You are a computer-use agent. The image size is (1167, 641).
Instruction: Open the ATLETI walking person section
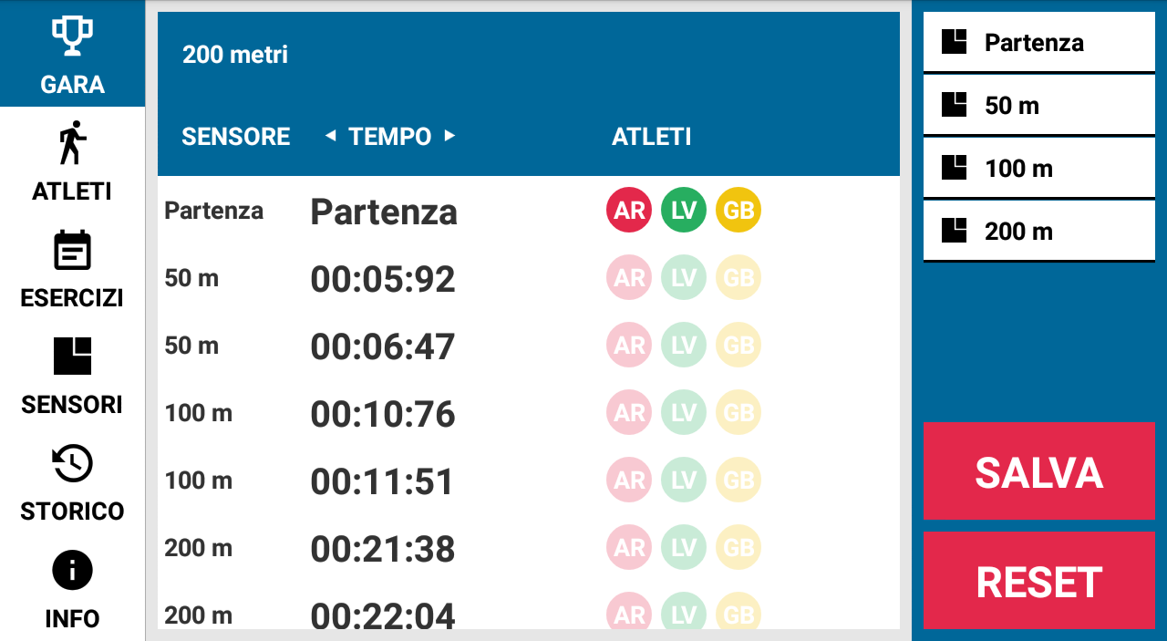(x=72, y=160)
